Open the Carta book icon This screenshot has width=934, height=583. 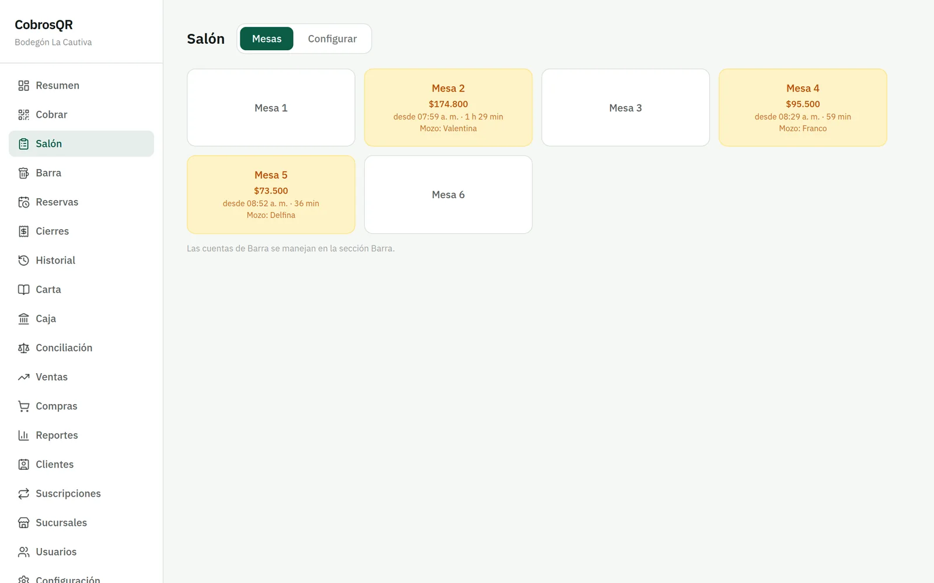23,290
